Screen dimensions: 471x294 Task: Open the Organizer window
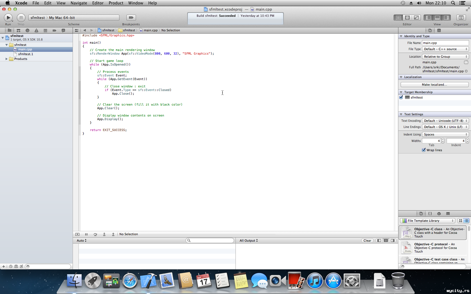[x=461, y=18]
